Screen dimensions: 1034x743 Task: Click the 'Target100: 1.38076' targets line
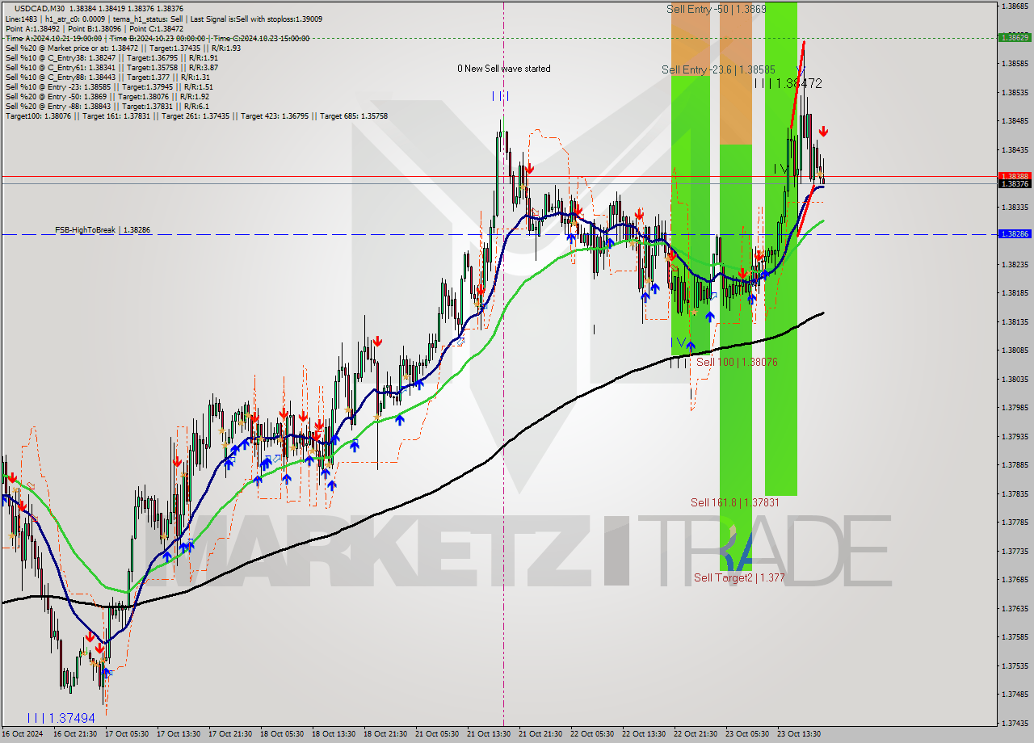point(196,115)
